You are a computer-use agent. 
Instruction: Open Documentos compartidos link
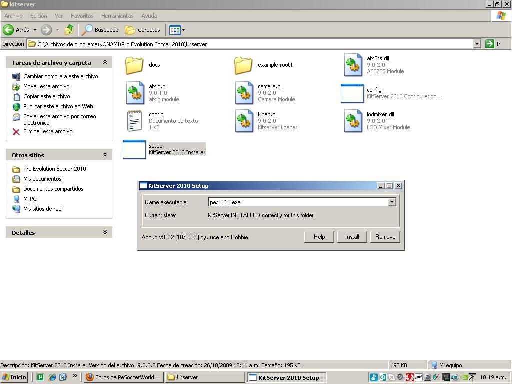(x=53, y=189)
